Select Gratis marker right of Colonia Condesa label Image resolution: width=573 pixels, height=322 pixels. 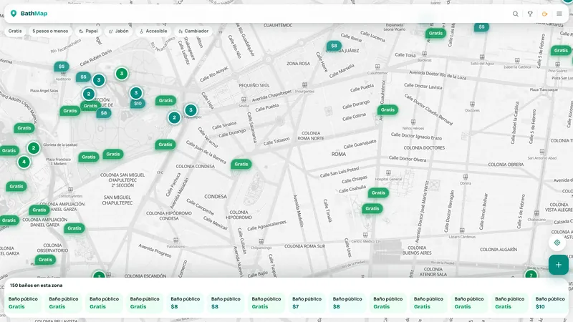point(241,165)
